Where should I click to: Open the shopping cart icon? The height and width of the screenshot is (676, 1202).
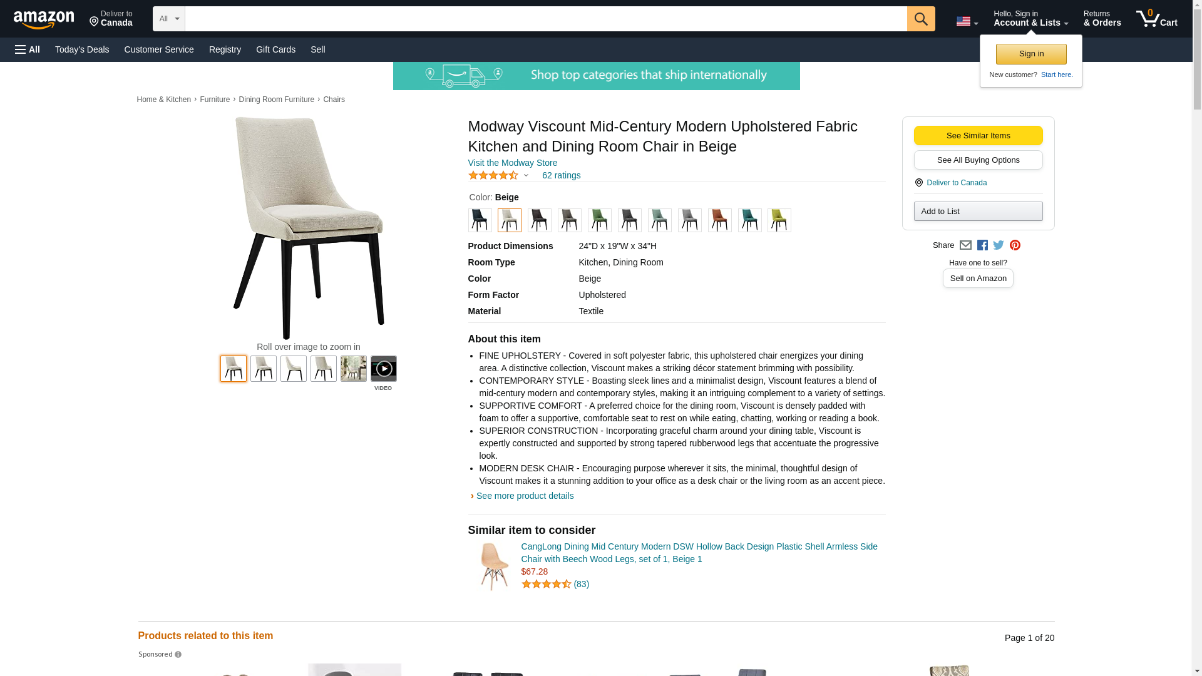1156,19
